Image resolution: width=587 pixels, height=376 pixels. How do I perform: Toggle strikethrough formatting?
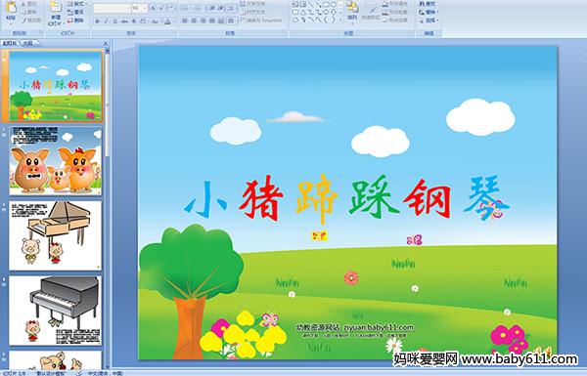click(x=124, y=21)
